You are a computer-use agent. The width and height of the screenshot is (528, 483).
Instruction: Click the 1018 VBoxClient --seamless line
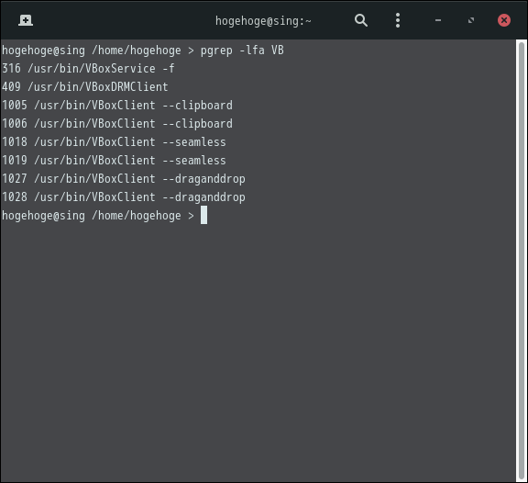(x=114, y=142)
